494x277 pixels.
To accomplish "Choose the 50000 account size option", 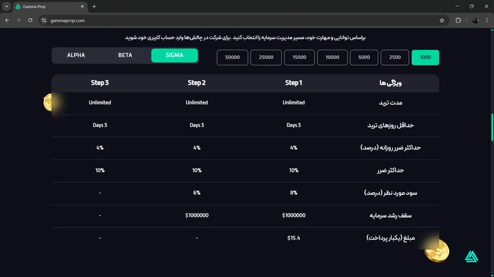I will 232,57.
